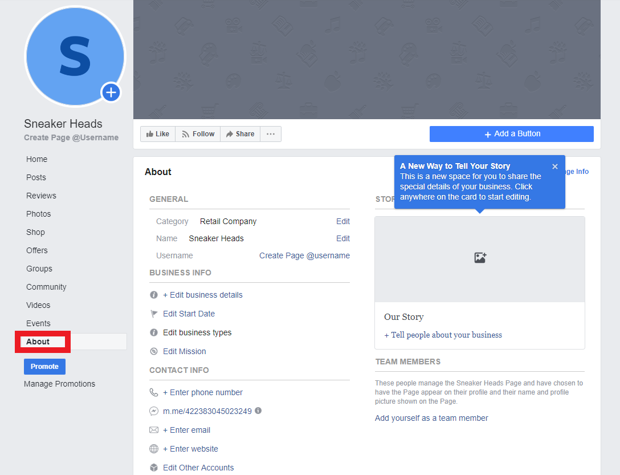
Task: Open Manage Promotions link
Action: (x=59, y=384)
